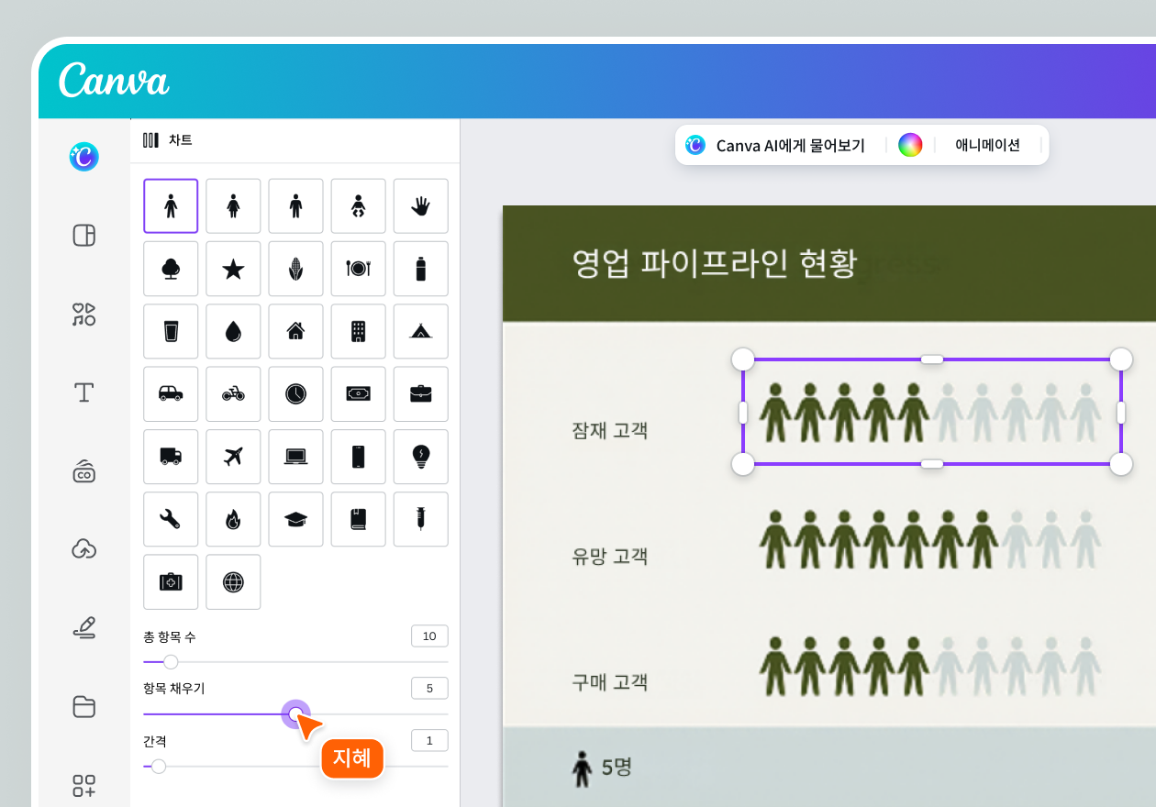Select the graduation cap icon tile

coord(295,519)
